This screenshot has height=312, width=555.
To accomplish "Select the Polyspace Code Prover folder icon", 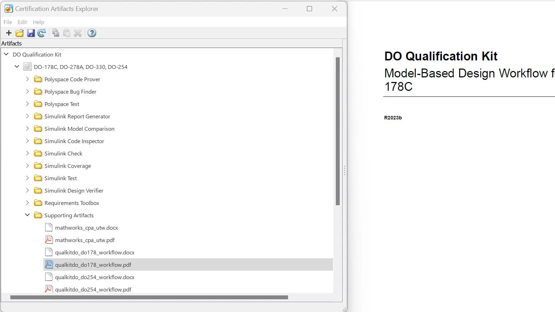I will click(38, 79).
